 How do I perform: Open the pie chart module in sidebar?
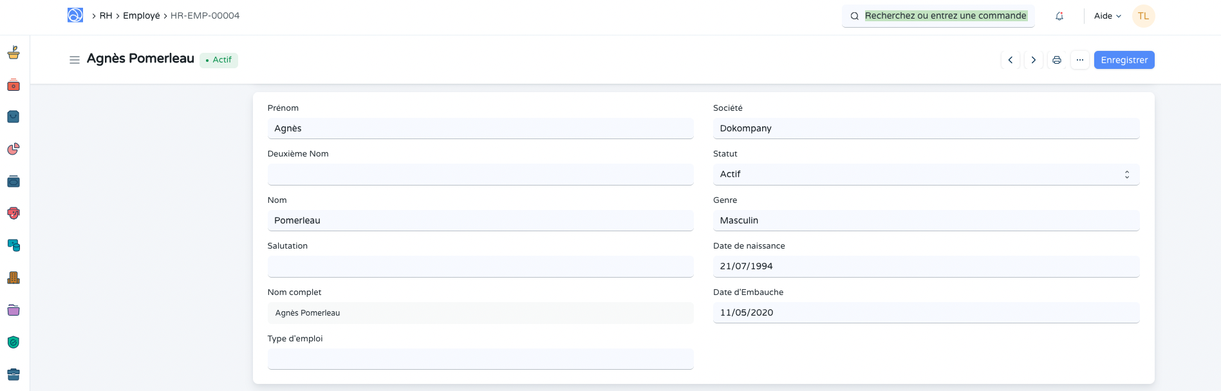pos(14,149)
